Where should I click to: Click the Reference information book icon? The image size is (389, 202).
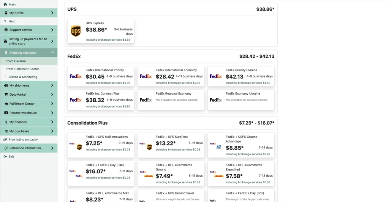(x=6, y=148)
